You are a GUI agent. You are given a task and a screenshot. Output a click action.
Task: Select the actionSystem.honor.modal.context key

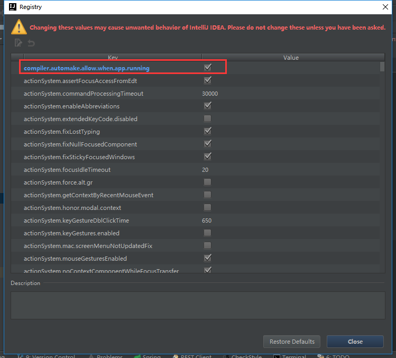pos(72,208)
